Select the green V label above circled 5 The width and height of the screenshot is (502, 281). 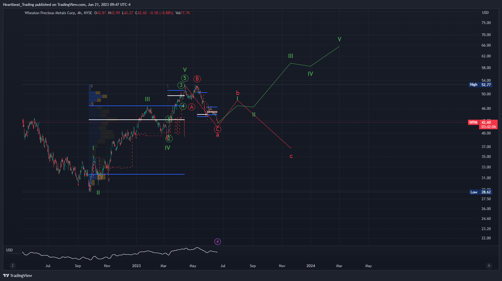click(185, 70)
